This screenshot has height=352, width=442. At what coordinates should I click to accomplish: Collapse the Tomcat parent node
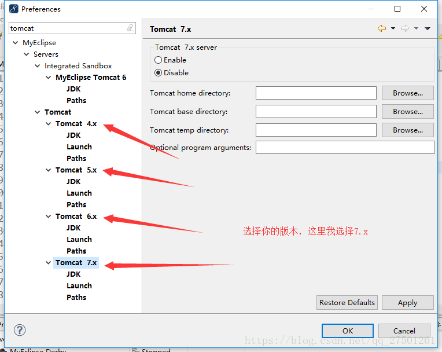(37, 112)
